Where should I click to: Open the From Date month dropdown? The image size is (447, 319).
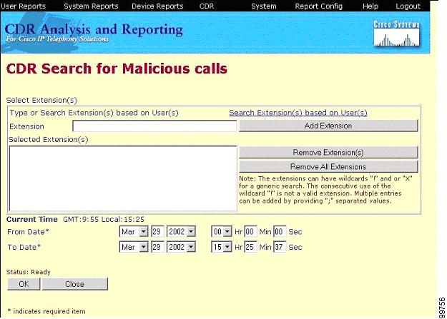[x=134, y=232]
